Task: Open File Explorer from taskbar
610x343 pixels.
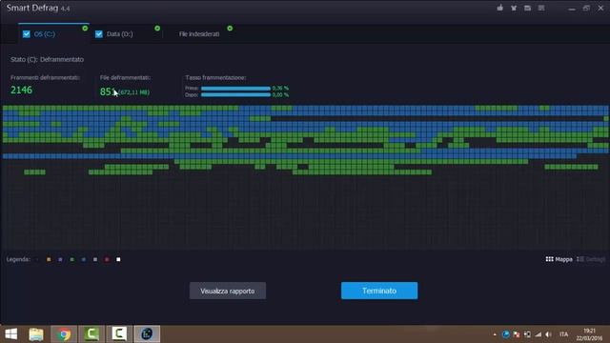Action: coord(36,334)
